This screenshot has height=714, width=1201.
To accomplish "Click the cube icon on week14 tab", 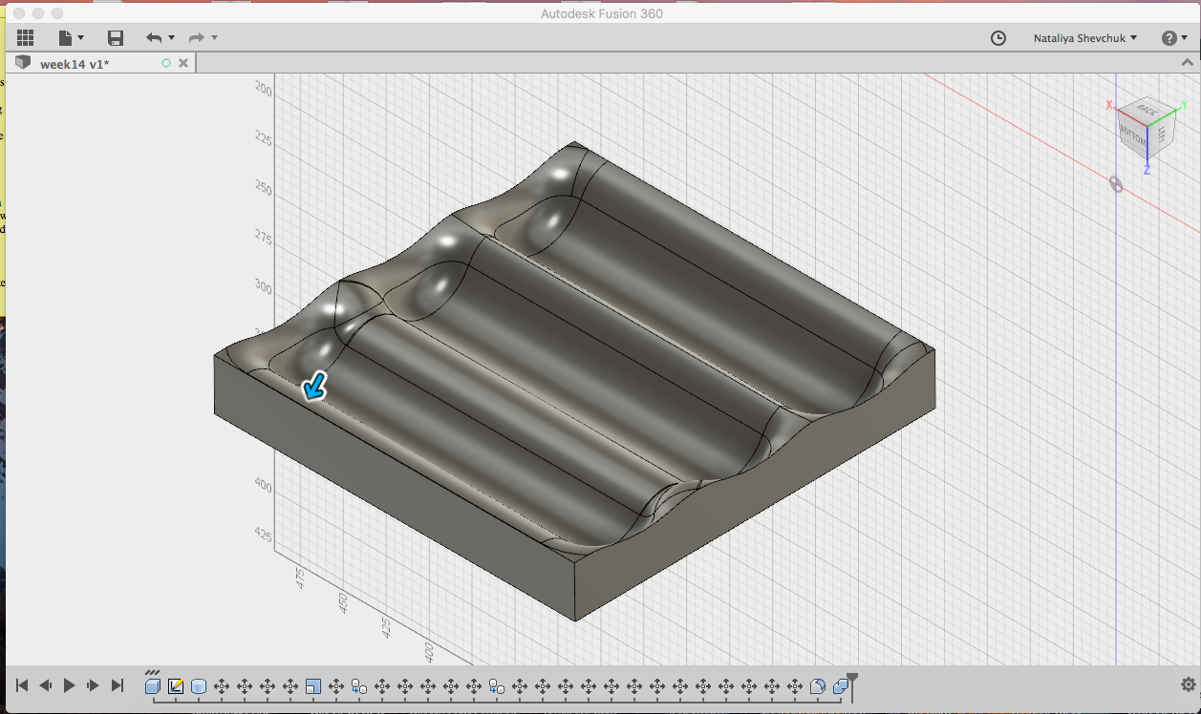I will pyautogui.click(x=23, y=63).
